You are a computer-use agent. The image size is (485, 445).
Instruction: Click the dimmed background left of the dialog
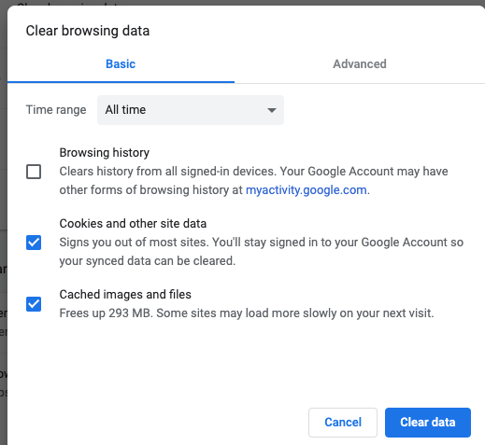point(4,217)
